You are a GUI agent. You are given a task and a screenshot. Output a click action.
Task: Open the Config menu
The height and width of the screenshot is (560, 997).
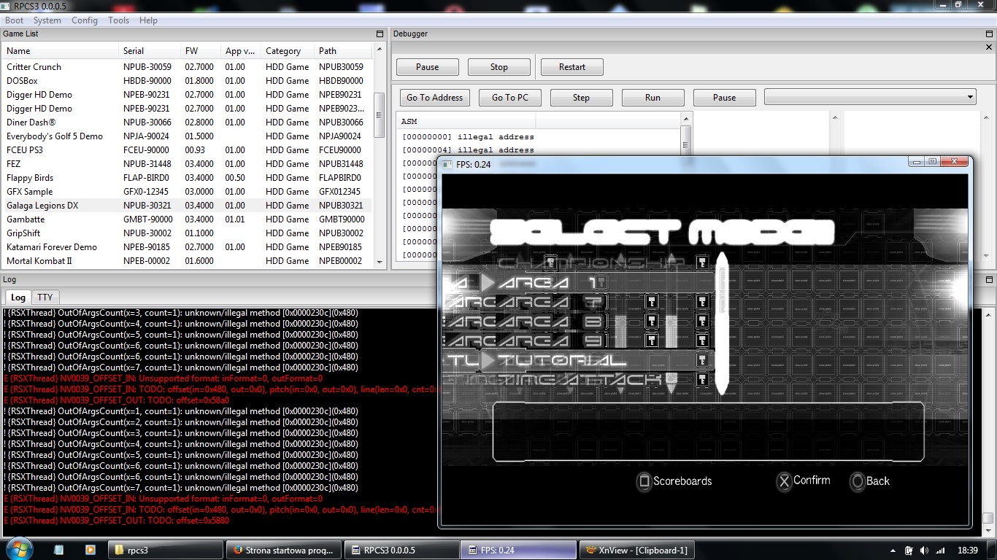(x=85, y=20)
